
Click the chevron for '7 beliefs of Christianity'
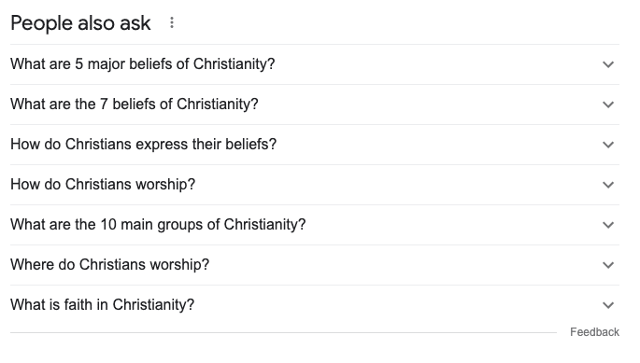click(x=608, y=105)
